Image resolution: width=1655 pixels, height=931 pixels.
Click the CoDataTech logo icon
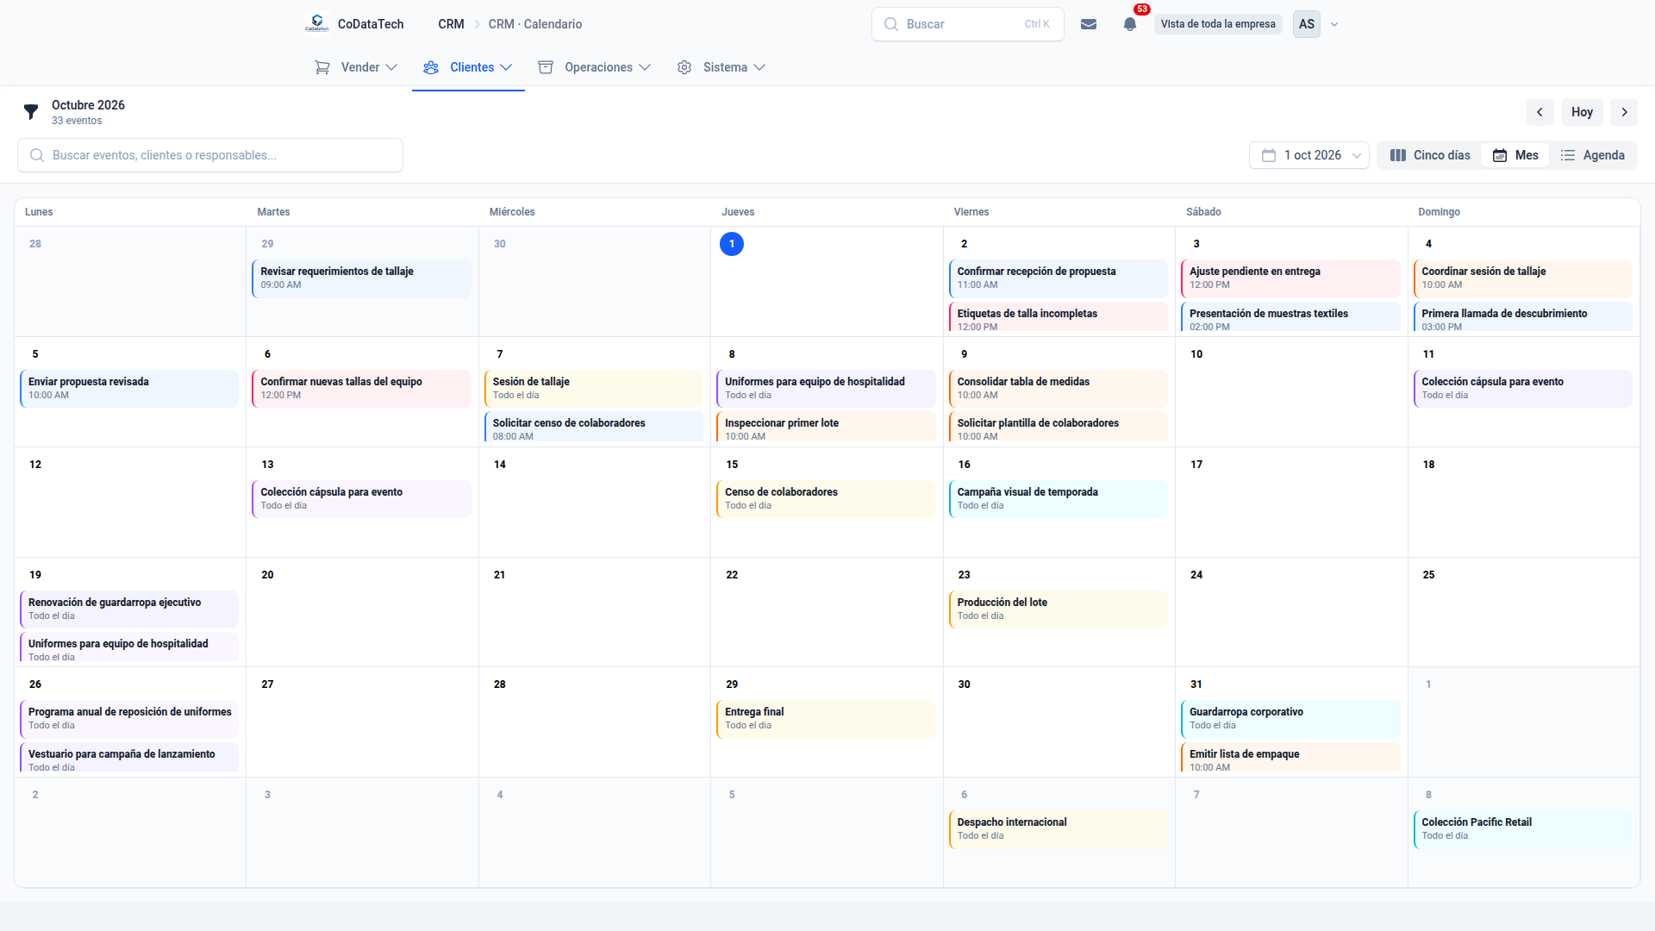[x=317, y=23]
